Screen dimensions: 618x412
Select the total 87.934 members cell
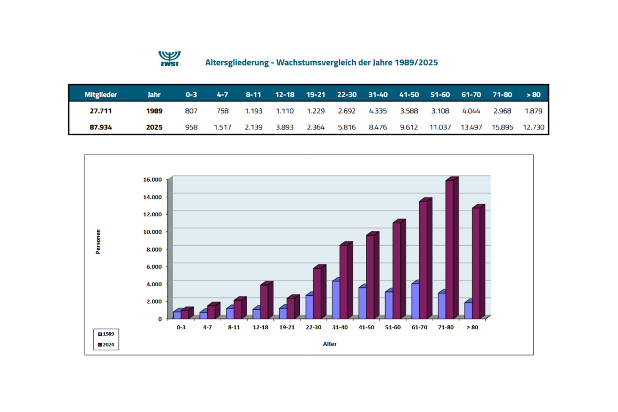point(101,127)
